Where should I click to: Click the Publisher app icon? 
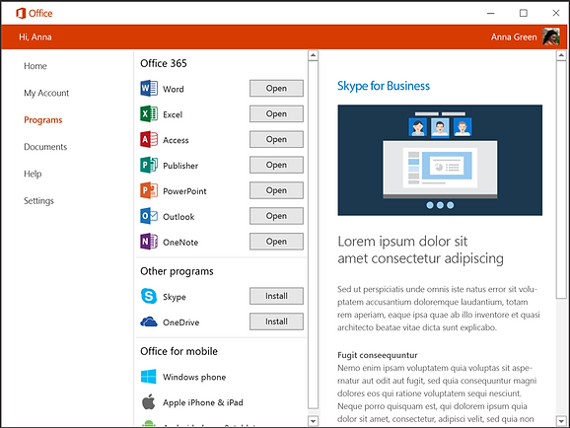[x=149, y=165]
